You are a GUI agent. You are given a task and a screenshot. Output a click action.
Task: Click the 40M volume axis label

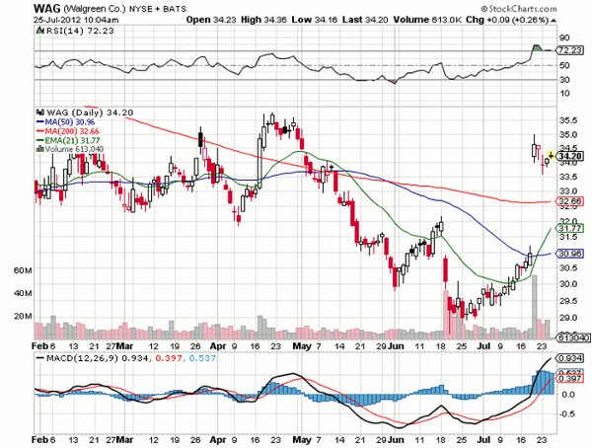coord(23,293)
